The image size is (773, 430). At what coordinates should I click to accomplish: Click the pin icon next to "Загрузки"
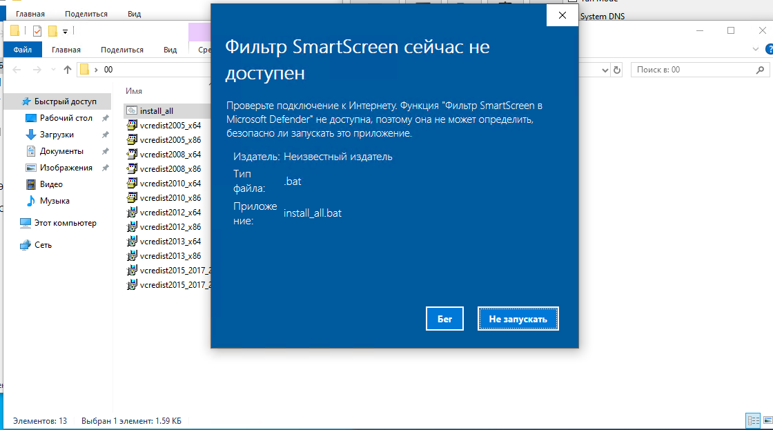pos(105,135)
